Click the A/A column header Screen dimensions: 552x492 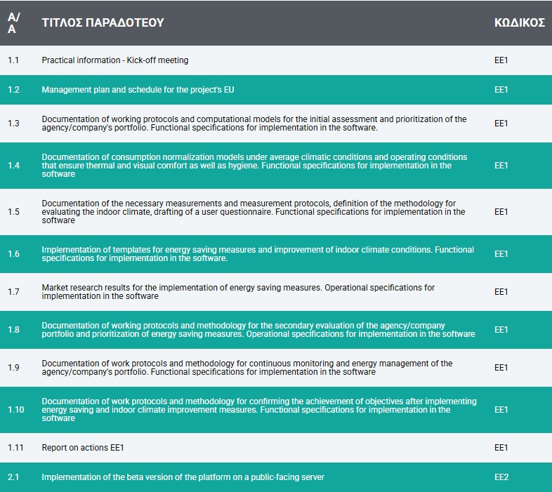point(14,23)
